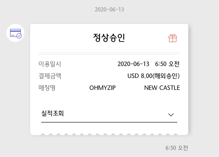
Task: Click the underline beneath 실적조회
Action: 109,122
